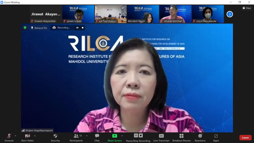Image resolution: width=254 pixels, height=143 pixels.
Task: Expand Share Screen options arrow
Action: (122, 136)
